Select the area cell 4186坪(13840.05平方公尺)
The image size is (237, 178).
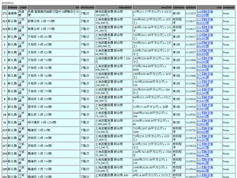pos(152,123)
